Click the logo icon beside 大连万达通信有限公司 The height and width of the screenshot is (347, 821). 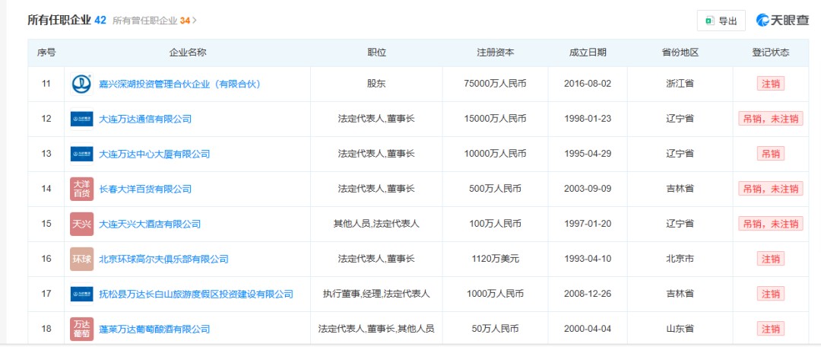(x=81, y=119)
